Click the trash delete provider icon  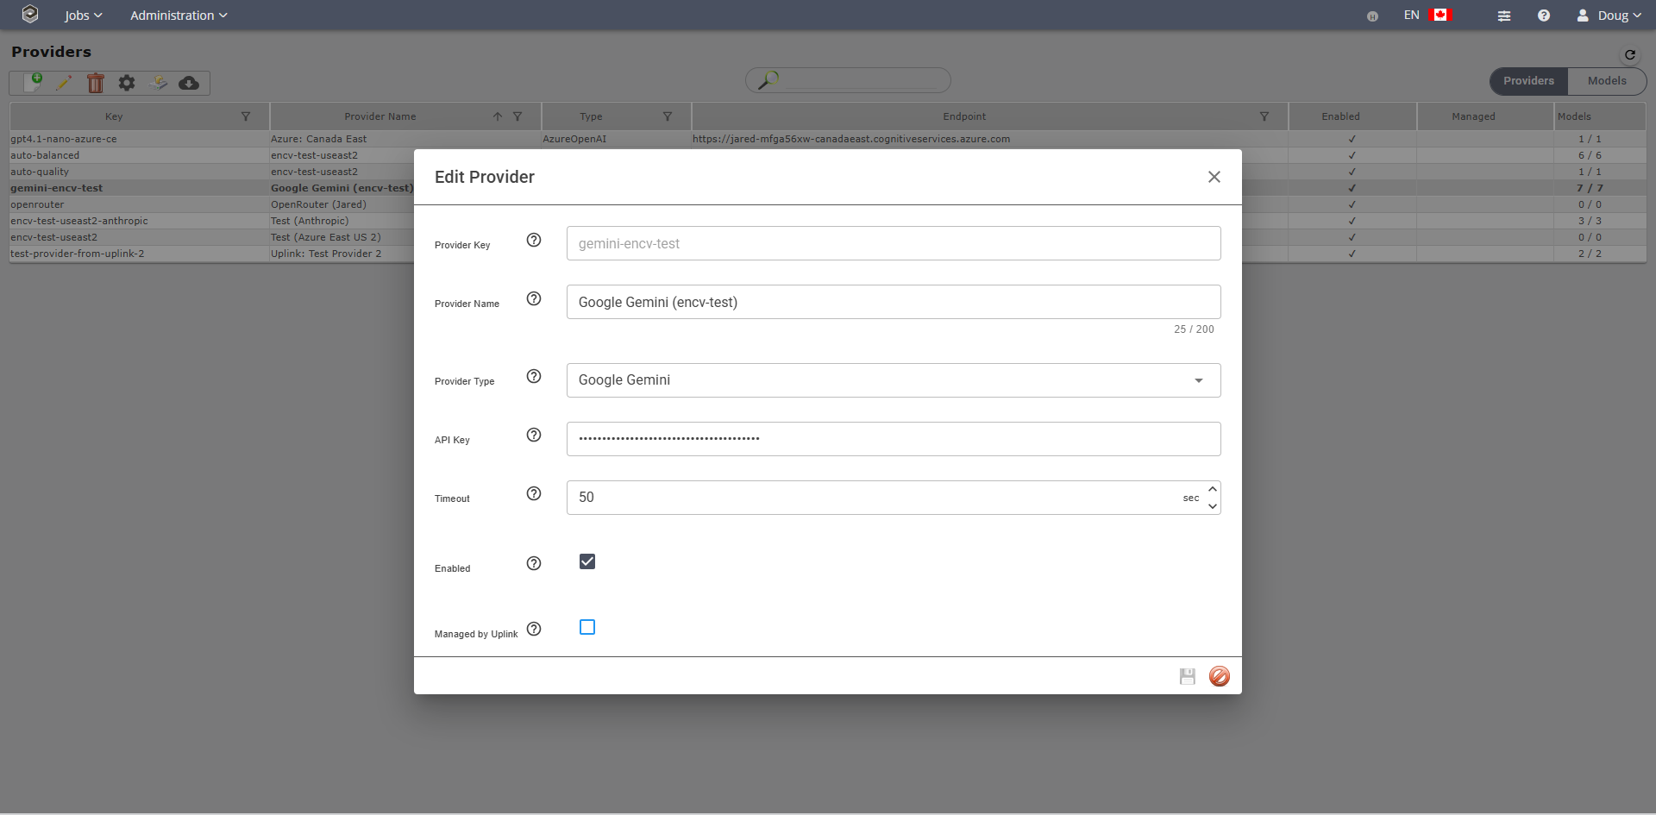[x=96, y=82]
